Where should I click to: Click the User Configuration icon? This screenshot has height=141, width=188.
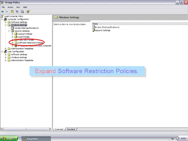(x=5, y=52)
